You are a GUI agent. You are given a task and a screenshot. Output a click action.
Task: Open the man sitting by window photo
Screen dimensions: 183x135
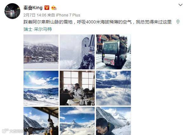77,88
